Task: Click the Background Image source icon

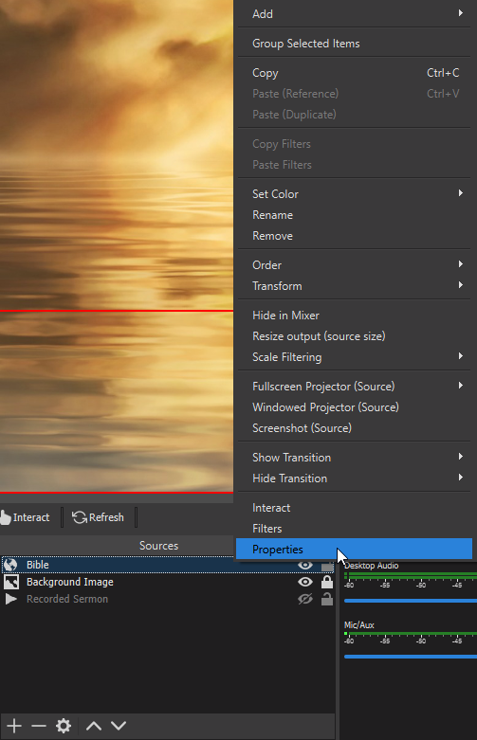Action: (x=11, y=582)
